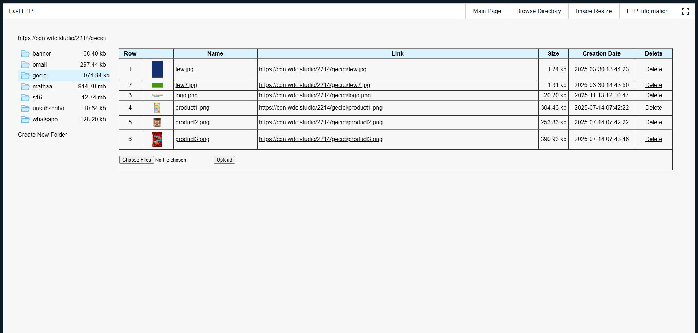This screenshot has width=698, height=333.
Task: Click the logo.png thumbnail
Action: pyautogui.click(x=157, y=95)
